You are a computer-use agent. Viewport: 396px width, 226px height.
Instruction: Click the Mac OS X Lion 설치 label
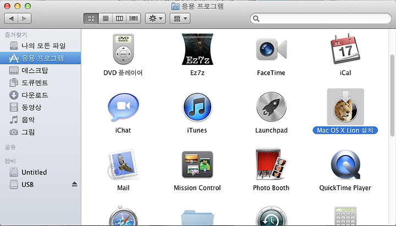tap(345, 130)
